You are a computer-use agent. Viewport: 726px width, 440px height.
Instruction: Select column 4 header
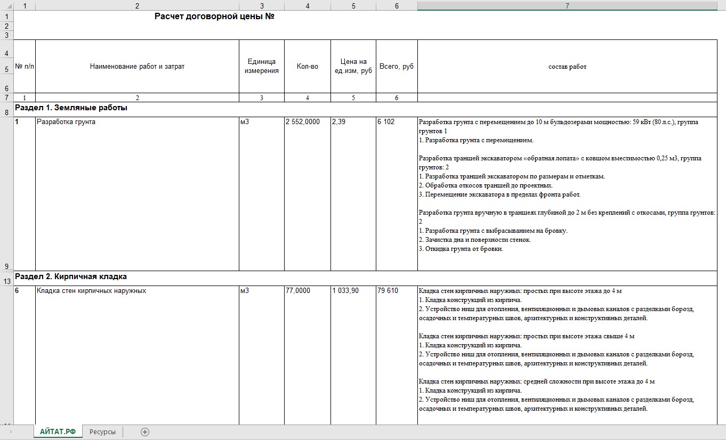pos(308,5)
